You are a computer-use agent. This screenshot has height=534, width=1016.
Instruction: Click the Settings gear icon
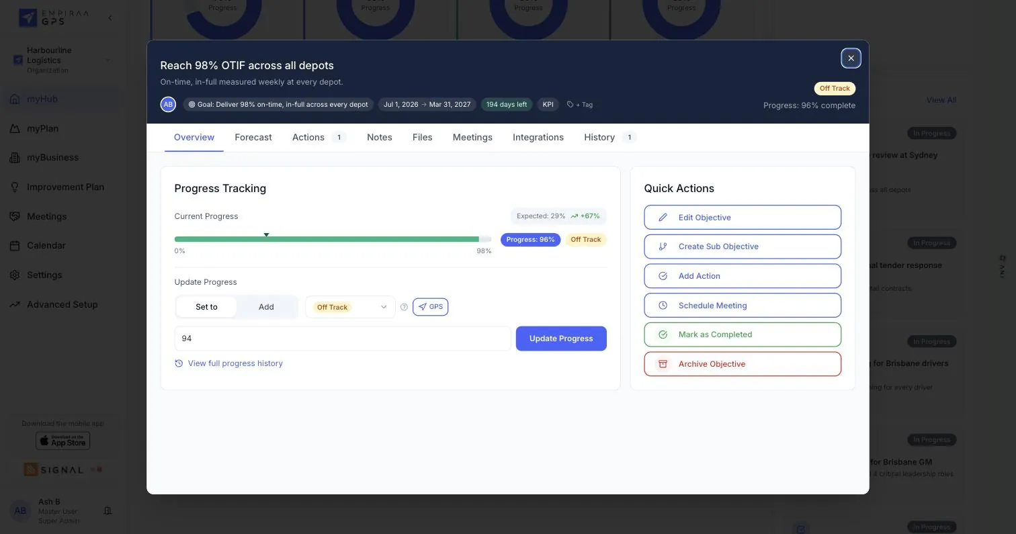(15, 275)
